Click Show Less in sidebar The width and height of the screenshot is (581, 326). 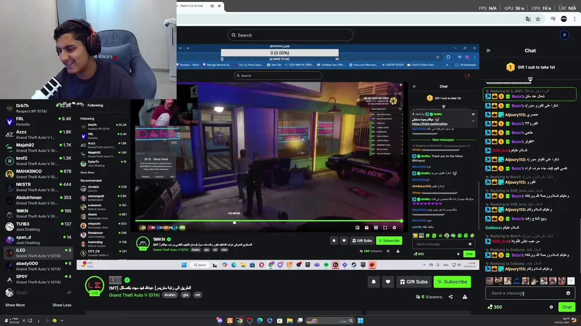click(62, 305)
